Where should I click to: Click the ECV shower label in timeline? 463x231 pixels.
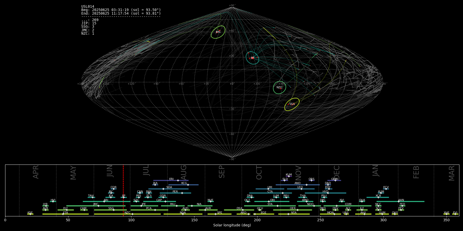pyautogui.click(x=386, y=187)
